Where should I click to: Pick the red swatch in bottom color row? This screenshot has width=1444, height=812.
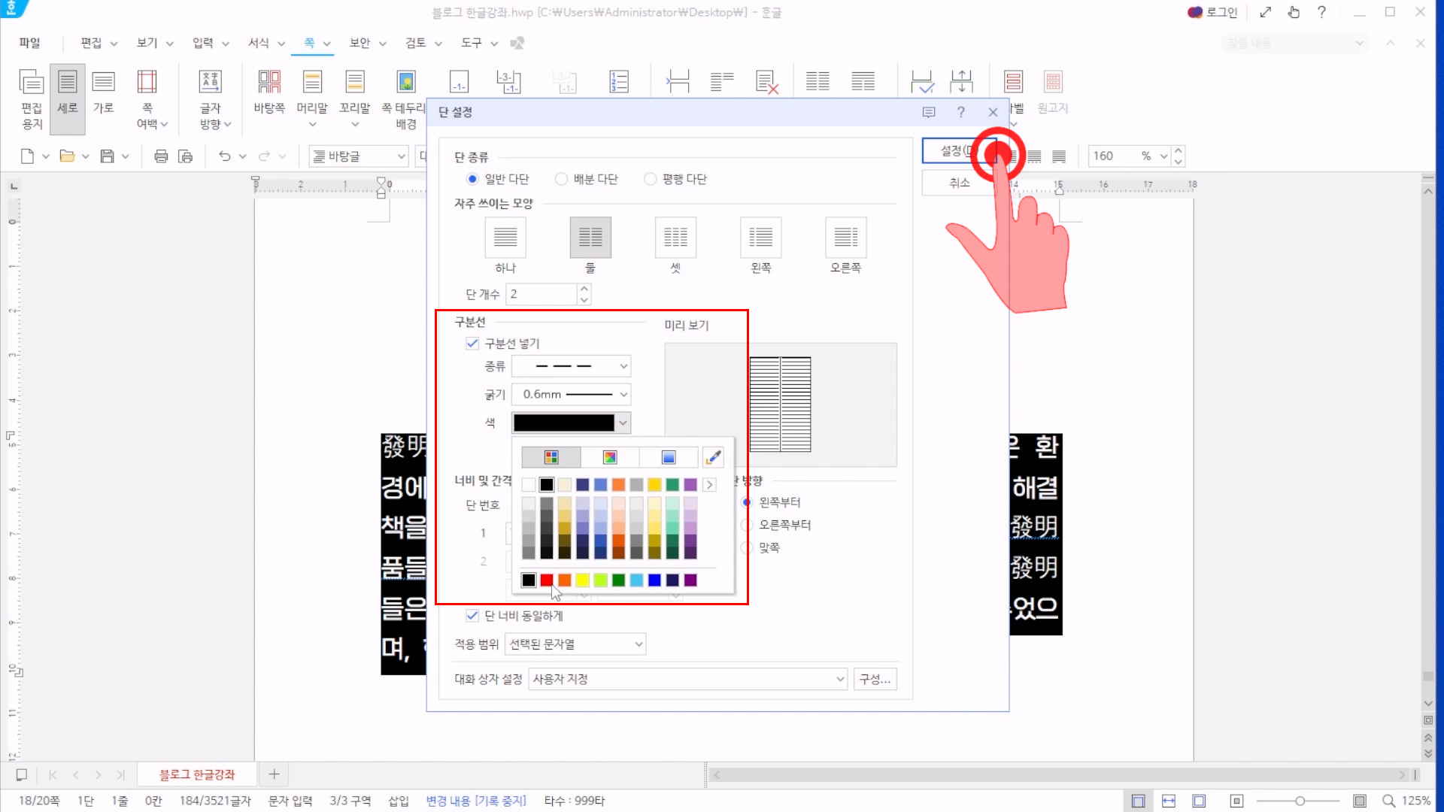point(547,580)
